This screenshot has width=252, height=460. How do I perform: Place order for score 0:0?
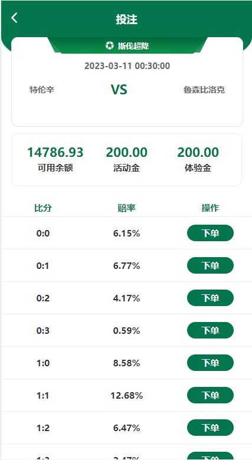click(210, 233)
